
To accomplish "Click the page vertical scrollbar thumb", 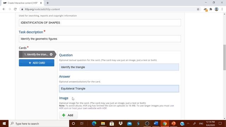I will click(225, 57).
